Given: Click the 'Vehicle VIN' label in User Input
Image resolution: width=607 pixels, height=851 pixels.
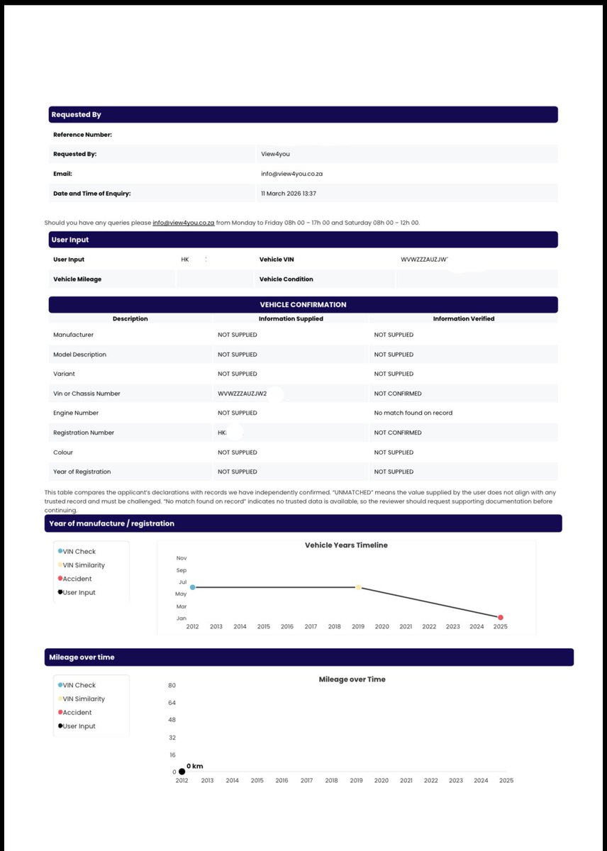Looking at the screenshot, I should (276, 260).
